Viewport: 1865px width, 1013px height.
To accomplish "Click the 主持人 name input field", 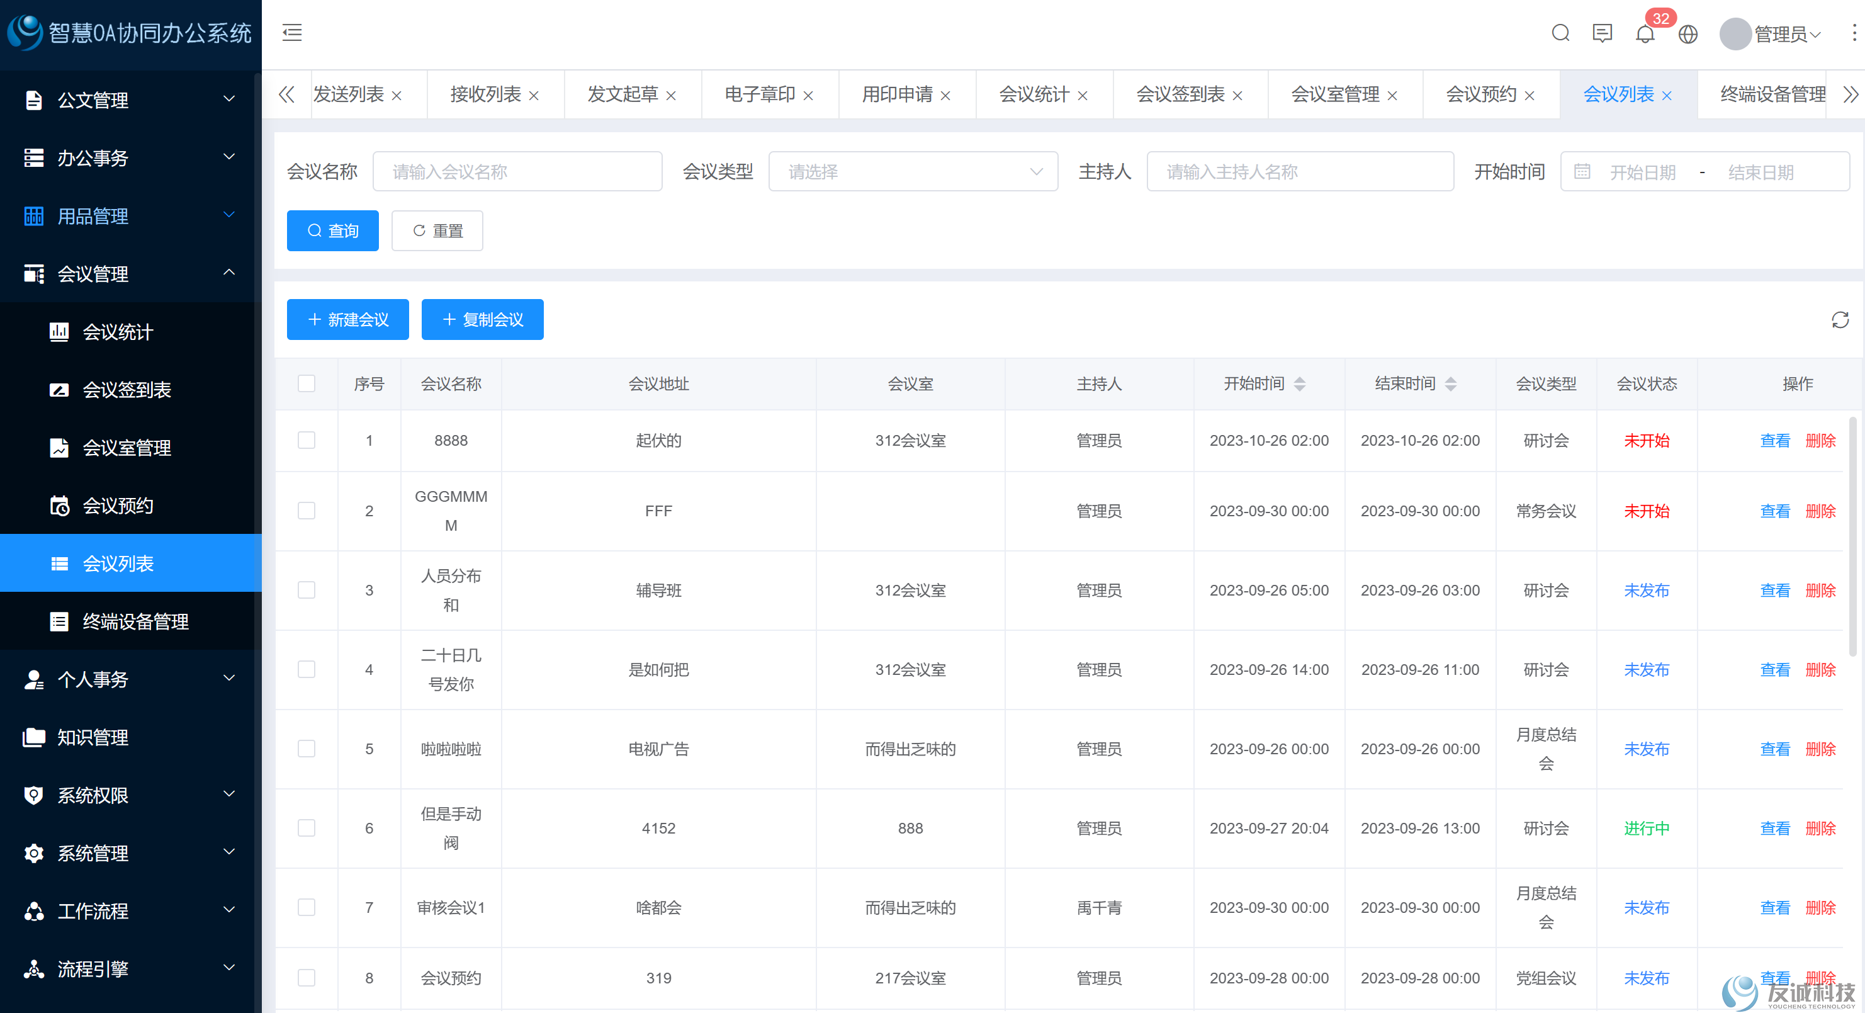I will pos(1300,172).
